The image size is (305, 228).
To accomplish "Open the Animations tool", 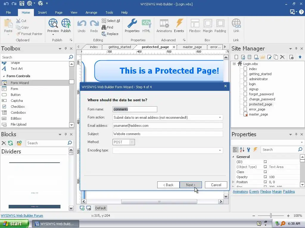I will pos(164,26).
